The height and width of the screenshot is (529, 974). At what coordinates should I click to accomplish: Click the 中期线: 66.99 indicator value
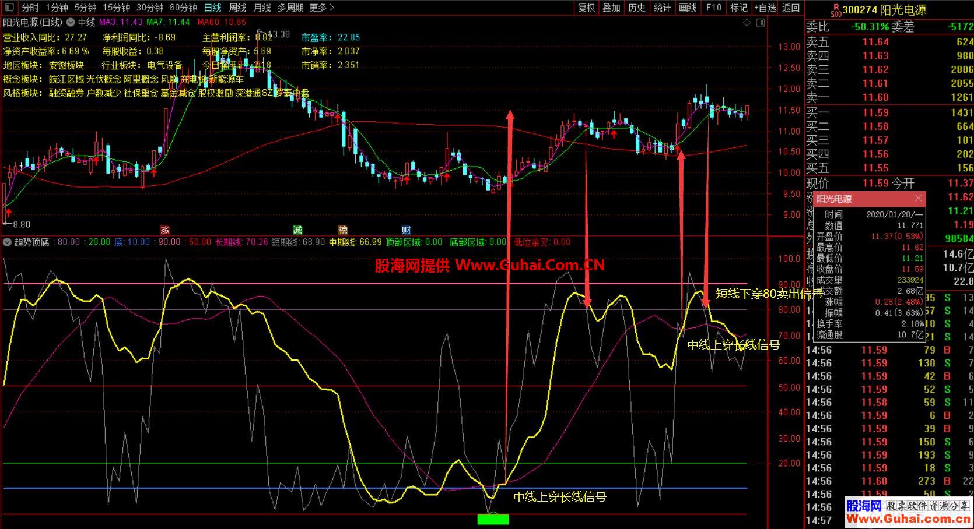pyautogui.click(x=355, y=242)
